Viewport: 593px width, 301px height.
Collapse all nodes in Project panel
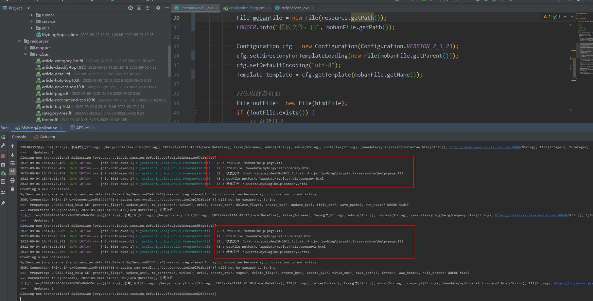tap(148, 8)
